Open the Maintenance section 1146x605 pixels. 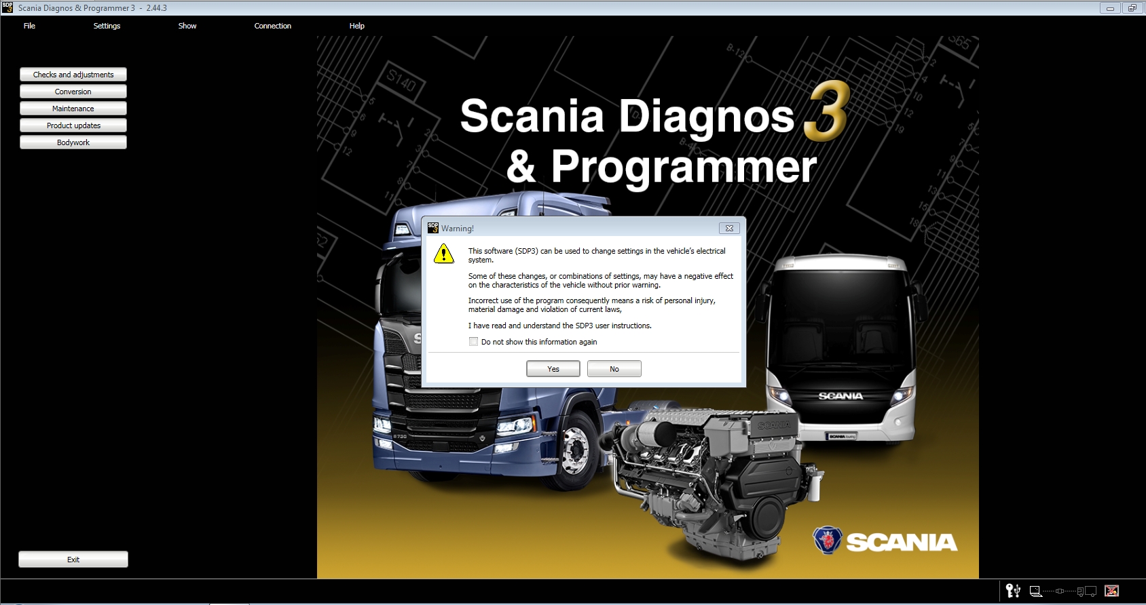73,109
